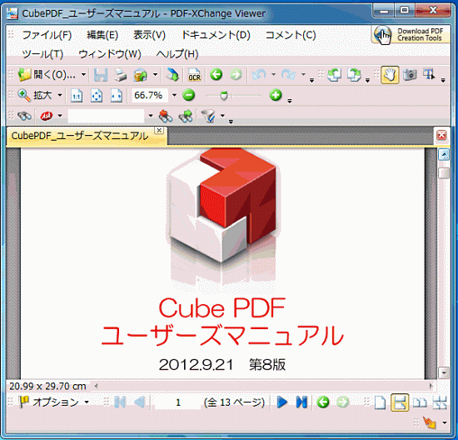Go to next view with green forward arrow in top toolbar
458x440 pixels.
click(x=236, y=74)
